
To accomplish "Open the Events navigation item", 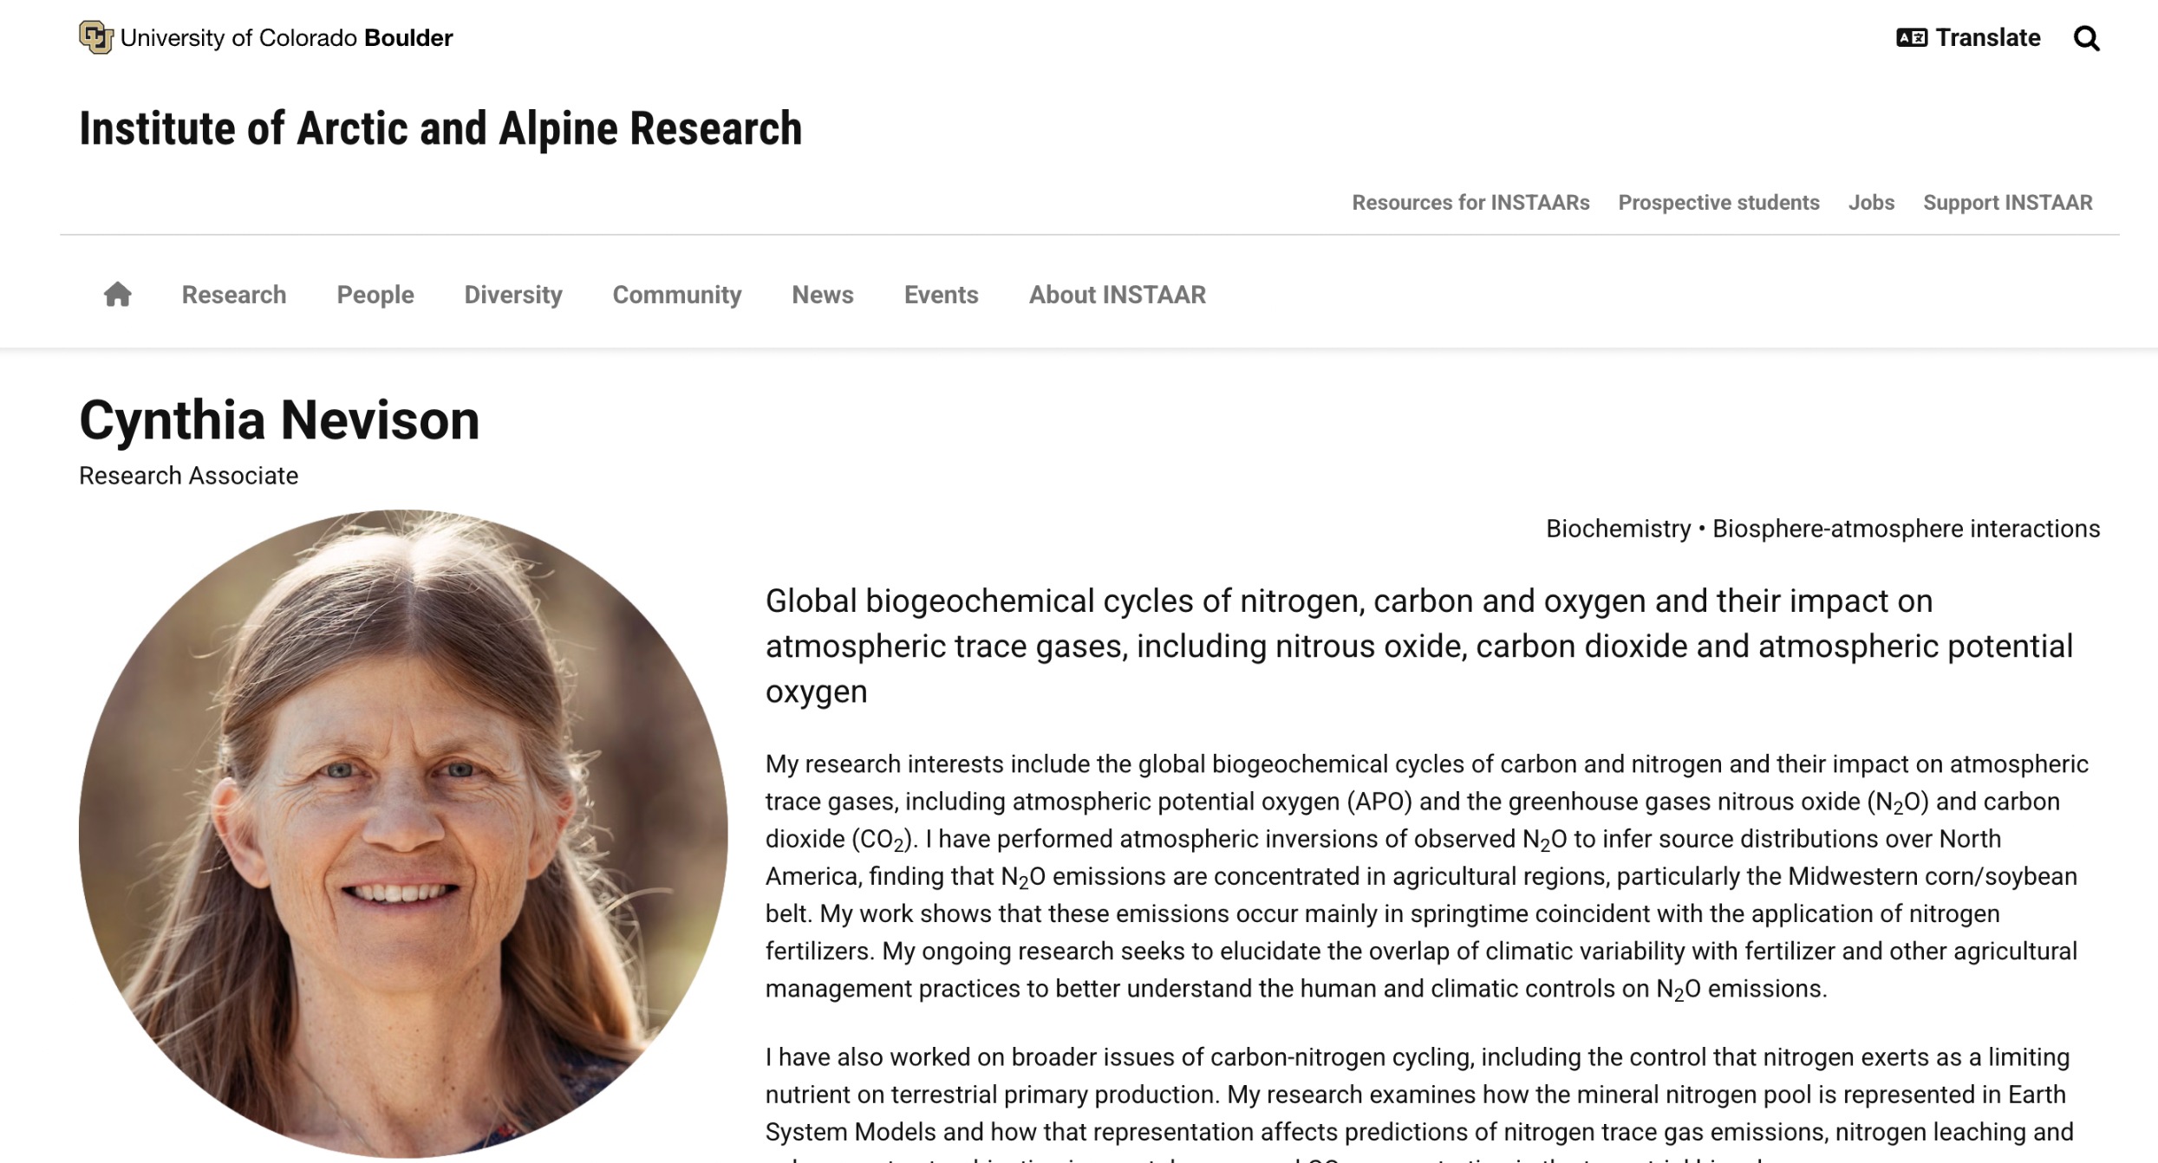I will point(941,295).
